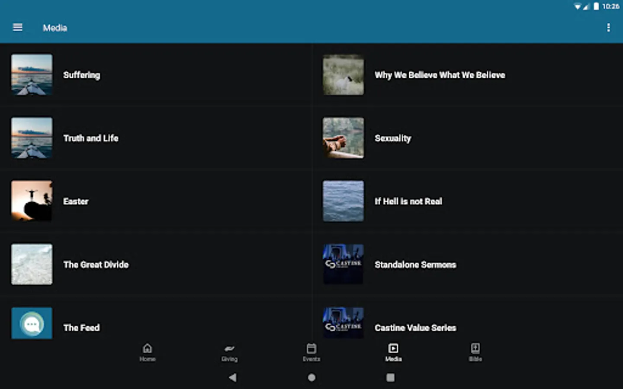Tap the Giving tab label

pyautogui.click(x=229, y=359)
